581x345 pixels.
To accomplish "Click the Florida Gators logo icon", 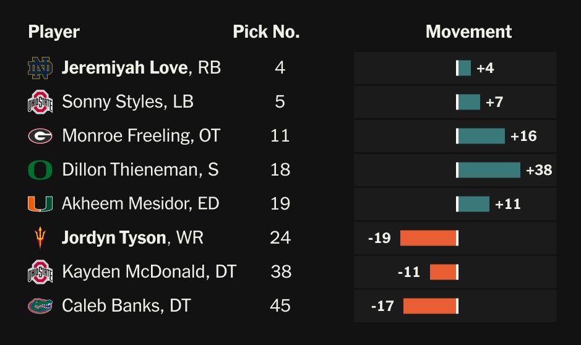I will click(x=40, y=305).
